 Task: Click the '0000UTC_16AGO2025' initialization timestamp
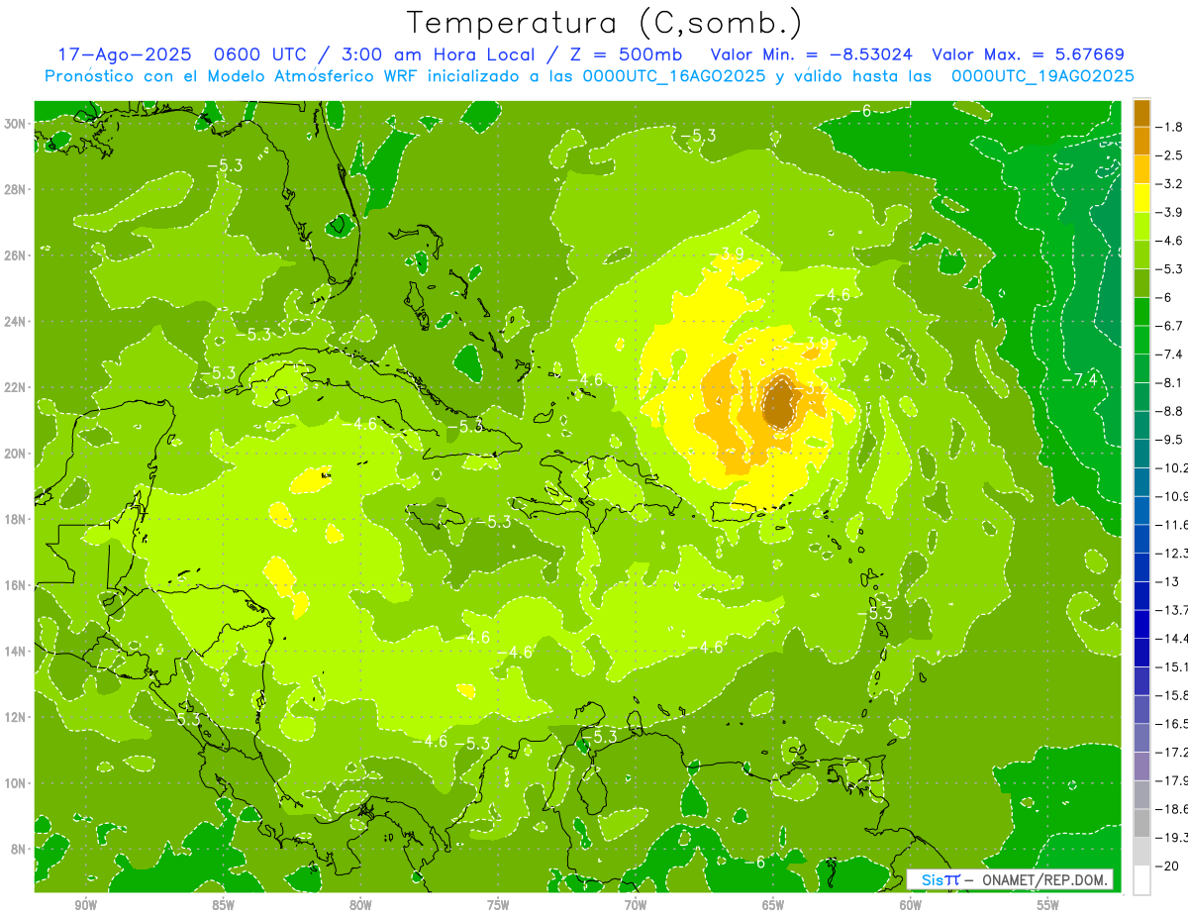(x=674, y=76)
